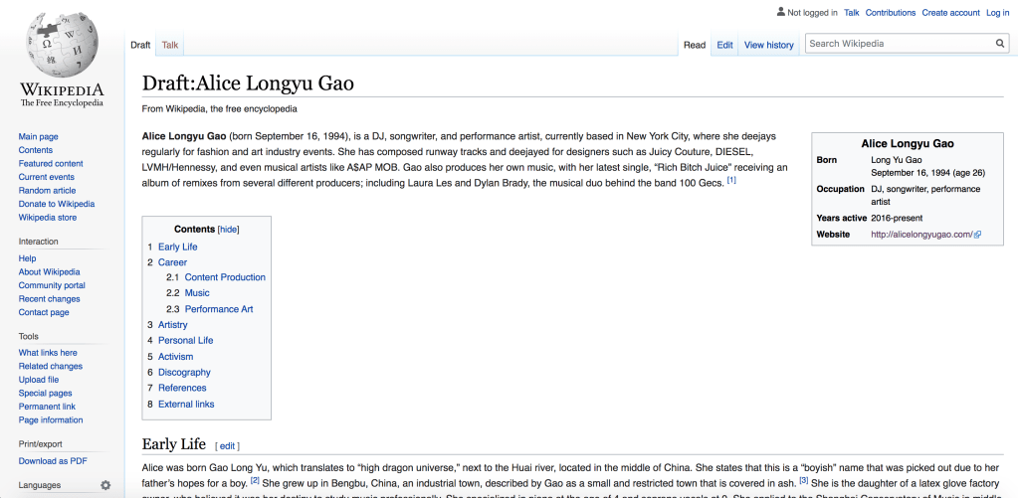Open the Languages settings gear icon

coord(105,485)
